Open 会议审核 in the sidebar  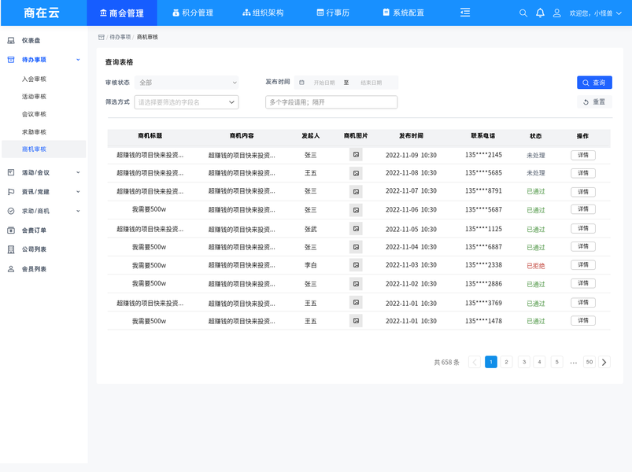click(35, 114)
